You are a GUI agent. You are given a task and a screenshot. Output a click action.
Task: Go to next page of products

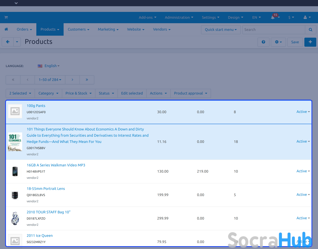[72, 80]
